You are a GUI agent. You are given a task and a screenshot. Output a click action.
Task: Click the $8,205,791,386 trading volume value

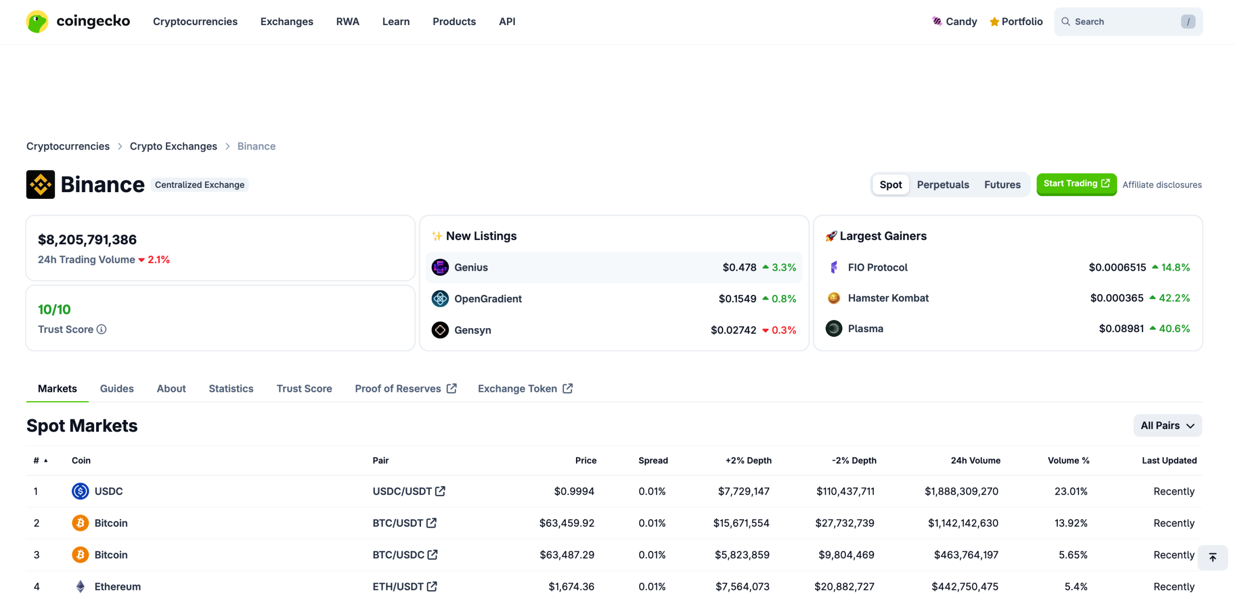pyautogui.click(x=87, y=240)
